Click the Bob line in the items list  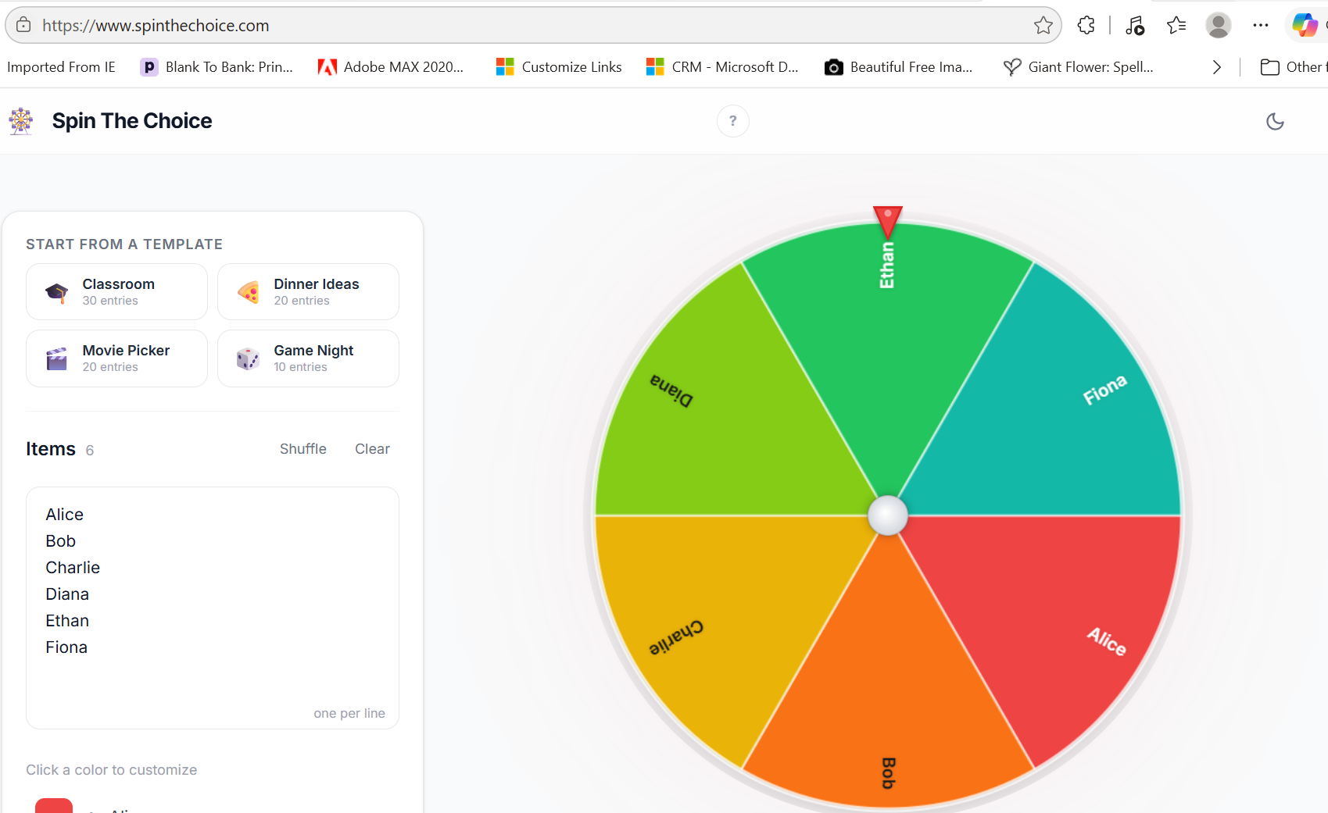(60, 541)
